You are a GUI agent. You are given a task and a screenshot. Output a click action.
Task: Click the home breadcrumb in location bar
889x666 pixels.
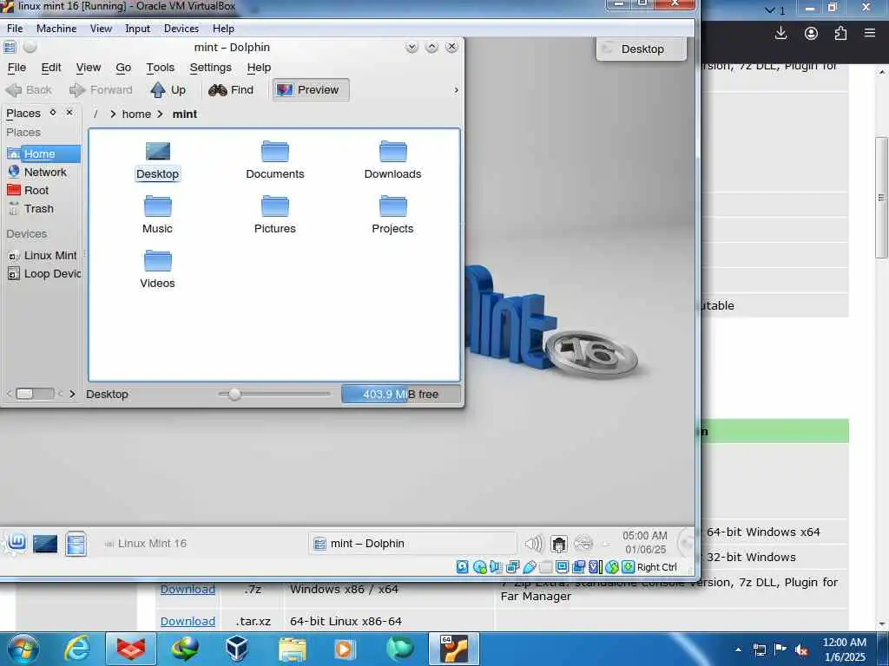point(136,114)
